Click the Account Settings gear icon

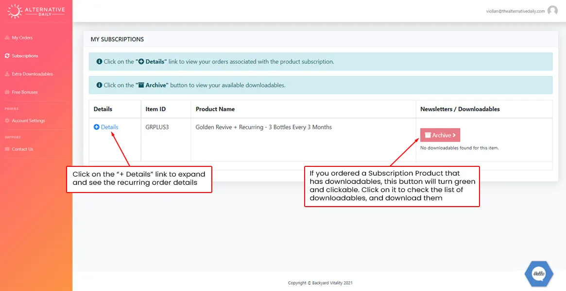7,121
